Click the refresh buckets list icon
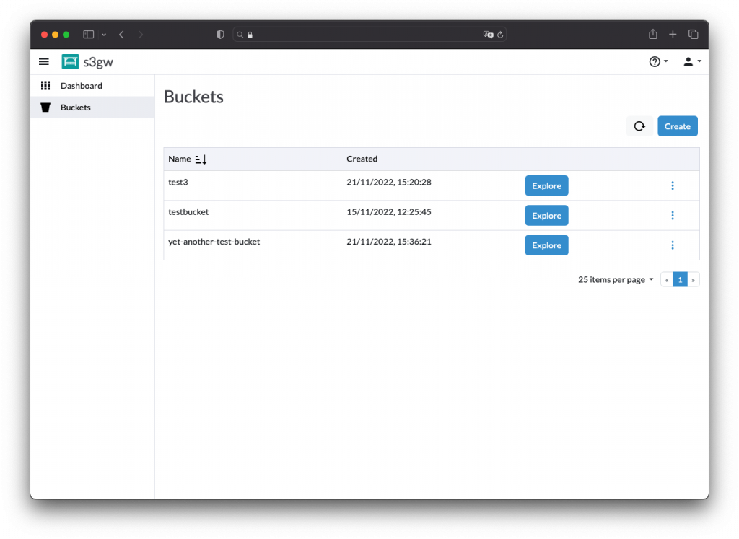This screenshot has width=739, height=539. 639,126
